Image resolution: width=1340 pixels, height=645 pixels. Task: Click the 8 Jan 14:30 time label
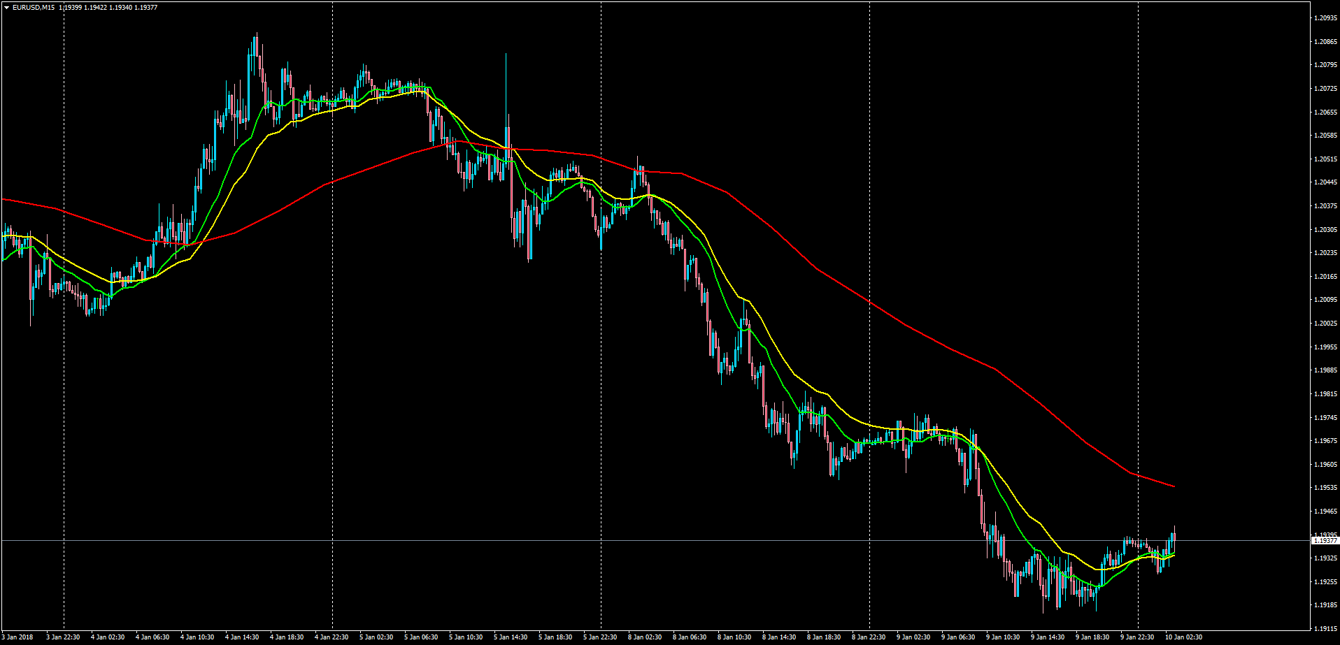point(779,637)
